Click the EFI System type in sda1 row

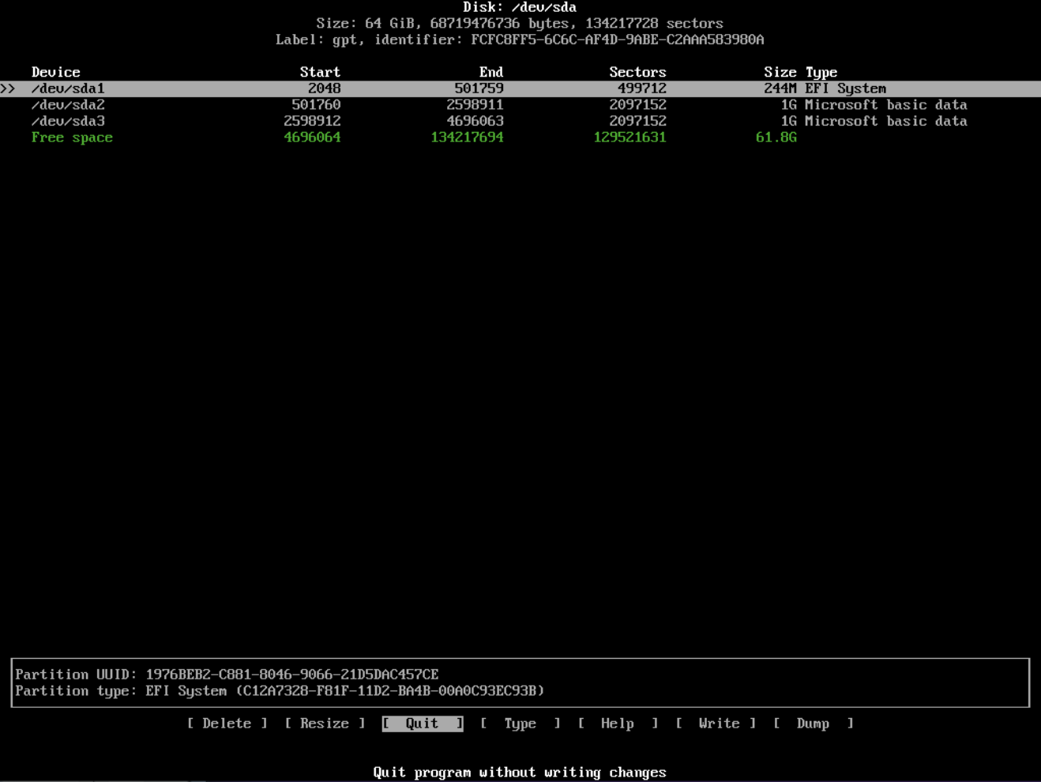pos(846,88)
